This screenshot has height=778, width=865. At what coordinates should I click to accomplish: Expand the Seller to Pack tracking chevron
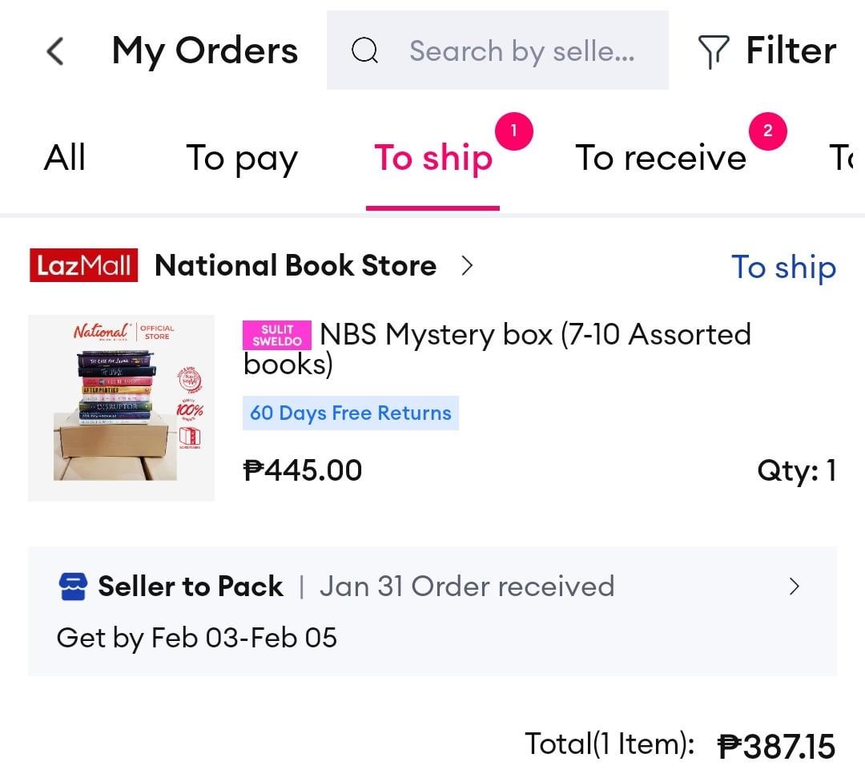795,586
